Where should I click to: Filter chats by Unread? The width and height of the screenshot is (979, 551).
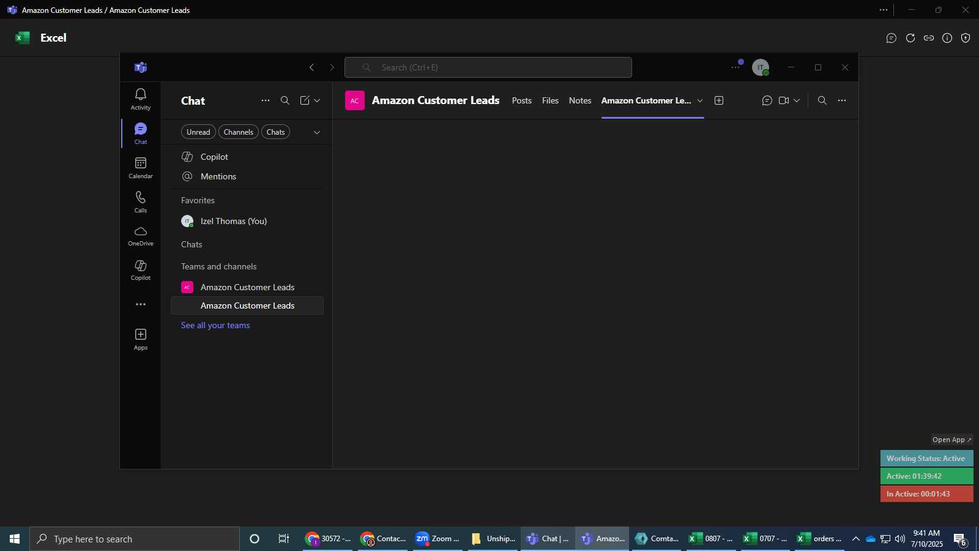tap(198, 132)
